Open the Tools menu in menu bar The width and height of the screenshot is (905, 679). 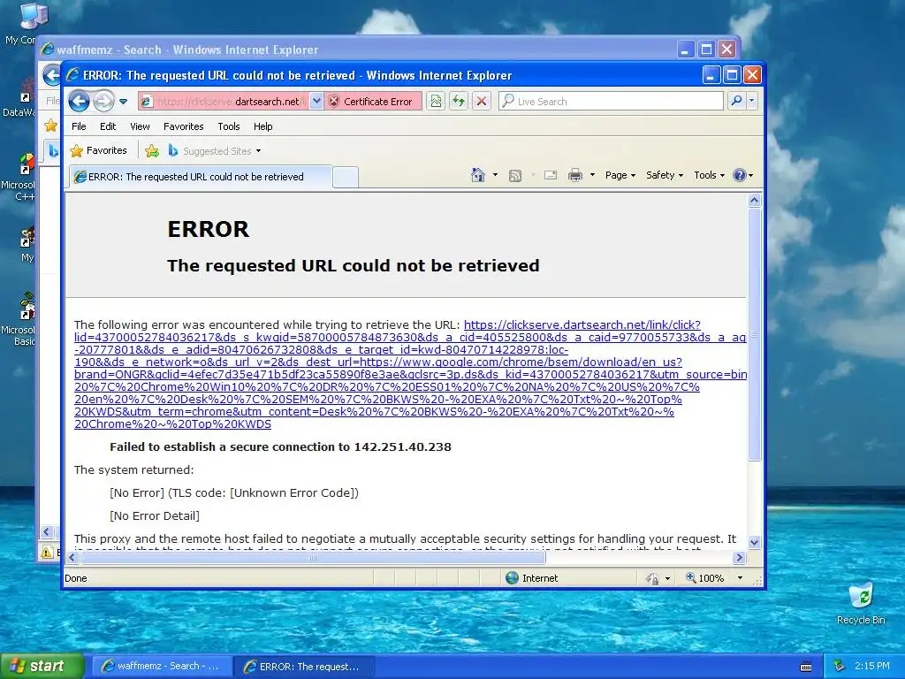tap(229, 126)
